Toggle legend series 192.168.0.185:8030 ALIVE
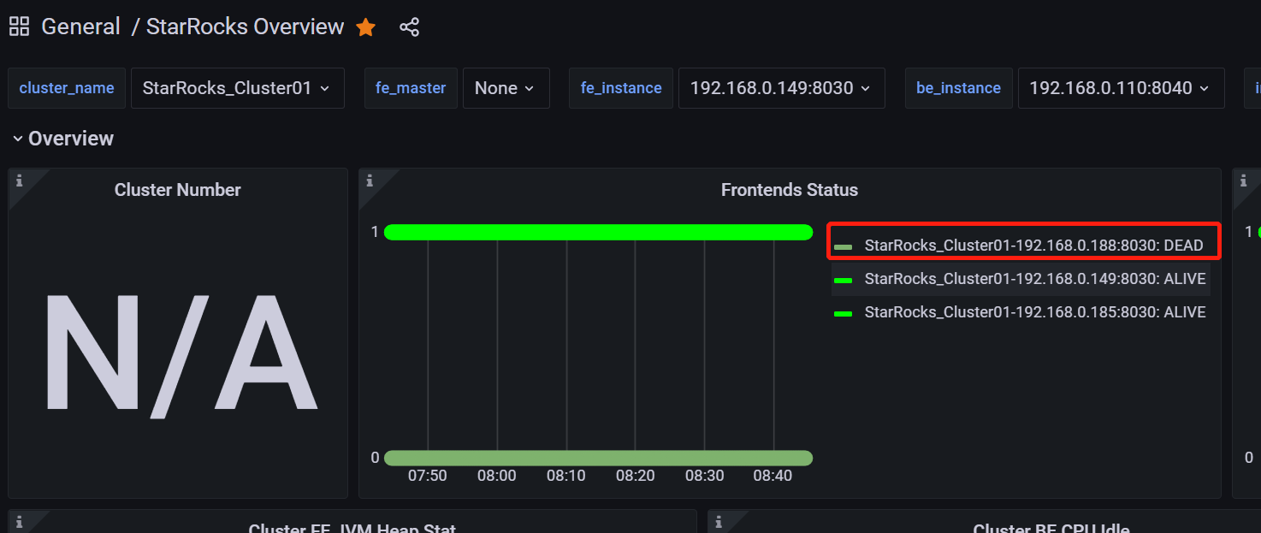 (1035, 312)
